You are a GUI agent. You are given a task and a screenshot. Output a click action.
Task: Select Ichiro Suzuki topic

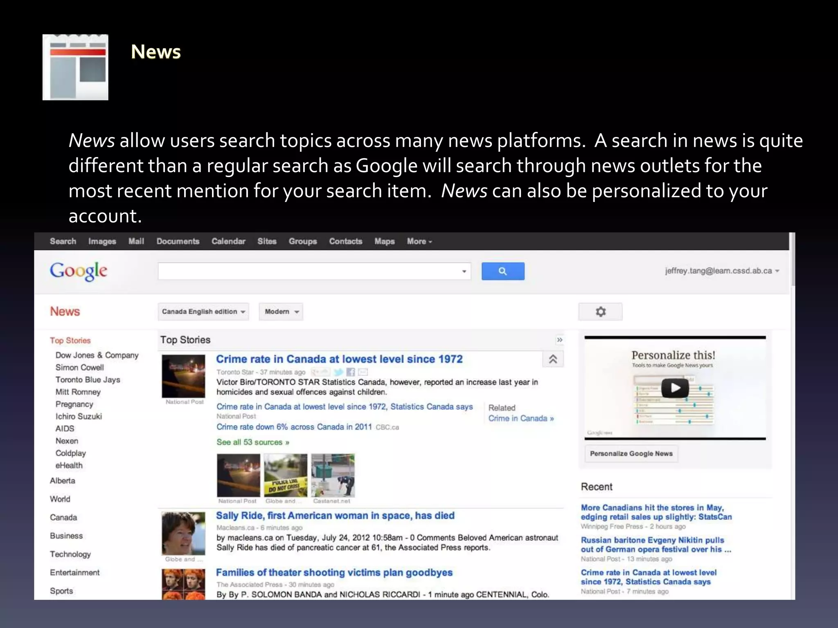coord(79,416)
